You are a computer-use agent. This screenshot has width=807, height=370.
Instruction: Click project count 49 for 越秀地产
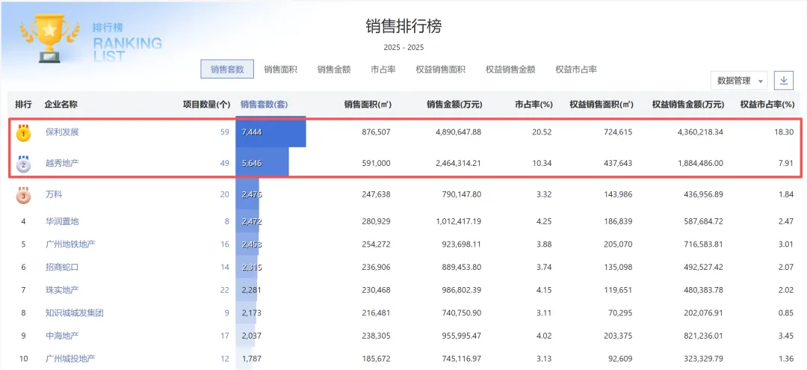(224, 164)
